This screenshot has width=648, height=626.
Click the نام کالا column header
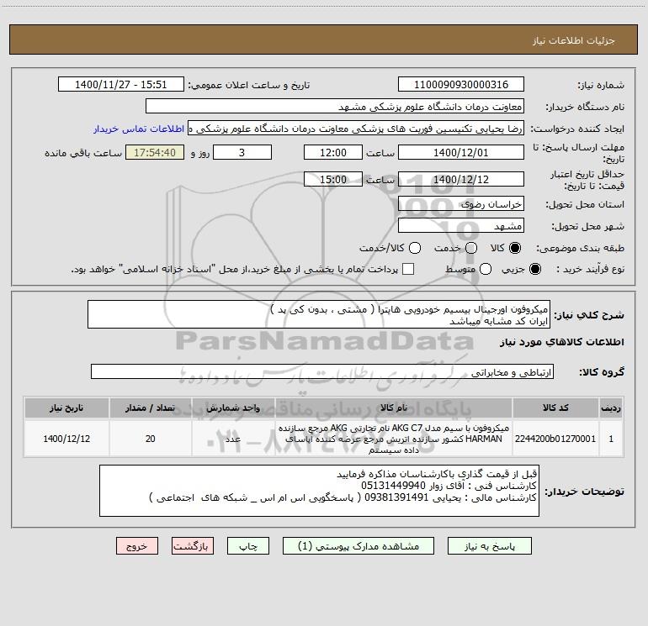pos(394,408)
